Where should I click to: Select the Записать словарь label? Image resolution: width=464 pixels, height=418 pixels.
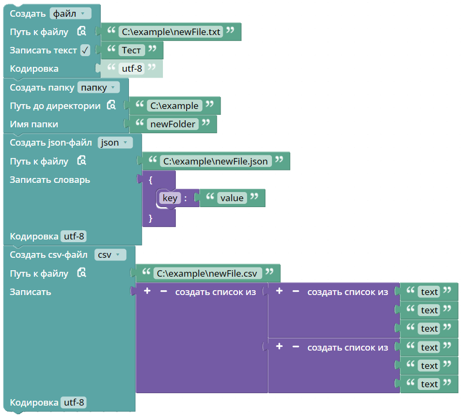point(50,180)
